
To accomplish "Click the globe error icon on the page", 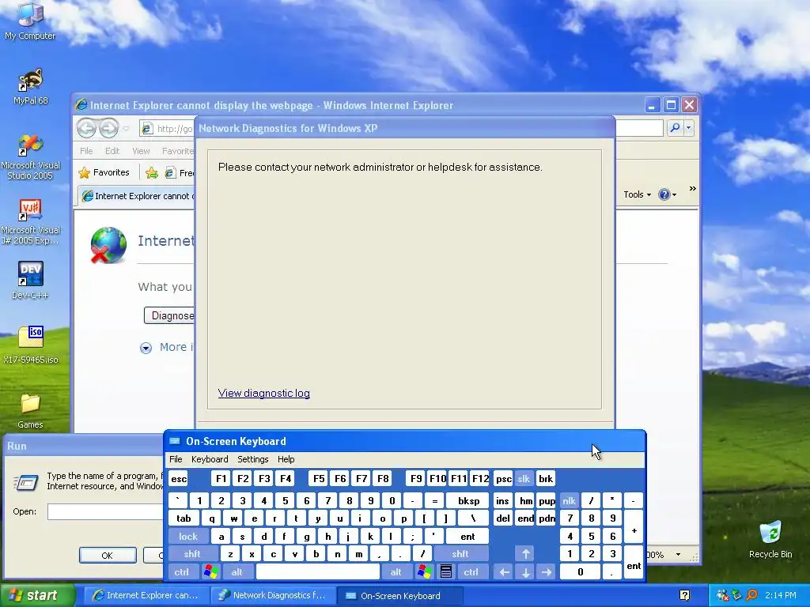I will [108, 245].
